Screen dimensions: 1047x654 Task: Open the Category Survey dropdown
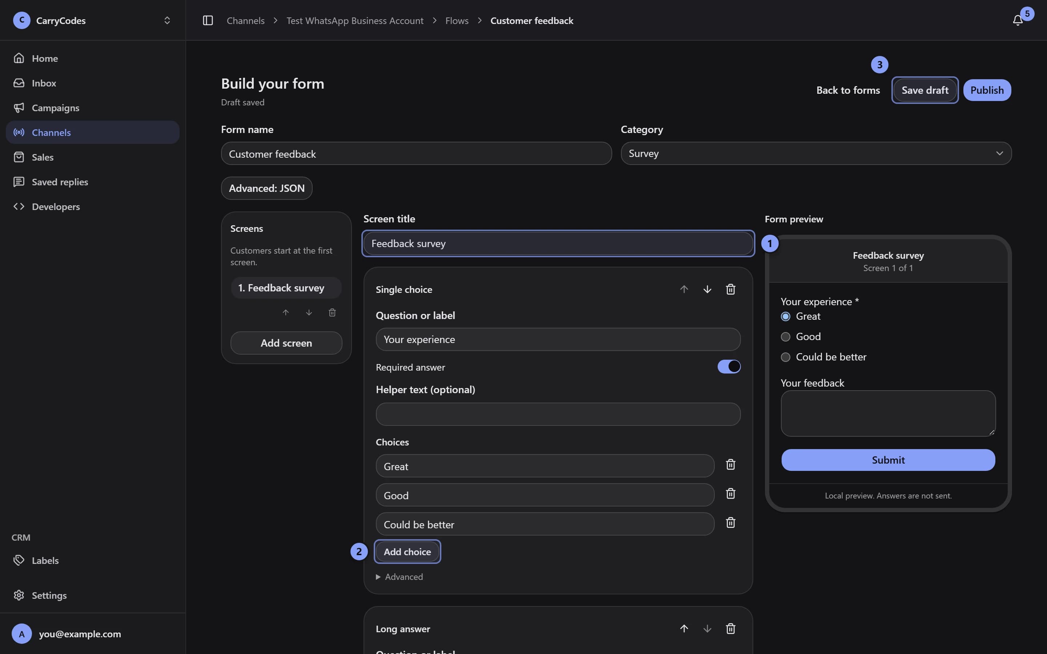(816, 153)
